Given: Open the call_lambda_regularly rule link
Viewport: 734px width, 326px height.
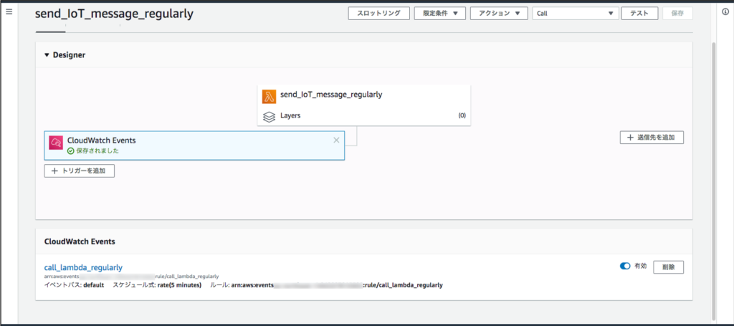Looking at the screenshot, I should tap(83, 267).
